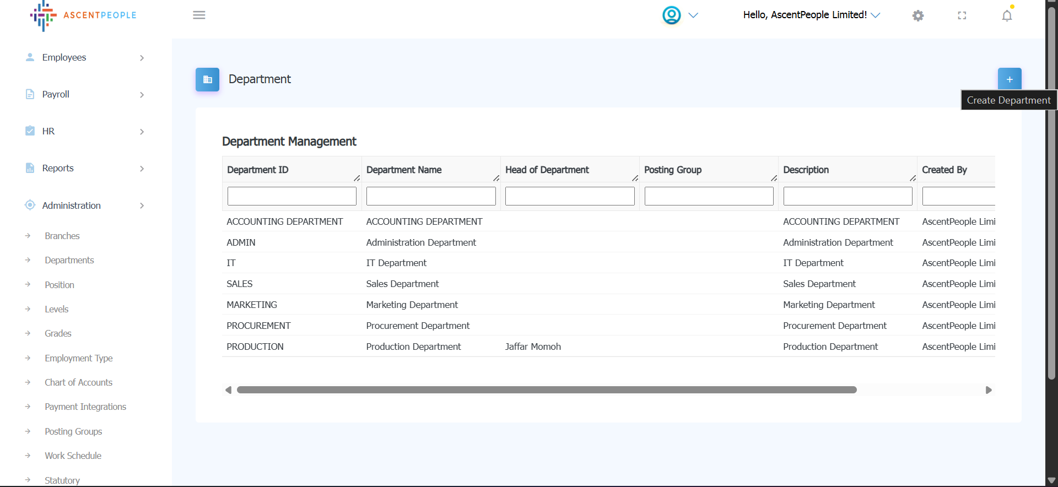
Task: Open the Hello AscentPeople Limited dropdown
Action: (x=811, y=15)
